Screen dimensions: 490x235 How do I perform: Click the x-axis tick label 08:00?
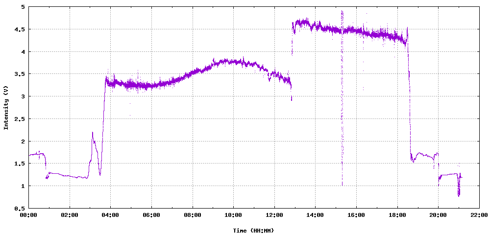[x=193, y=215]
